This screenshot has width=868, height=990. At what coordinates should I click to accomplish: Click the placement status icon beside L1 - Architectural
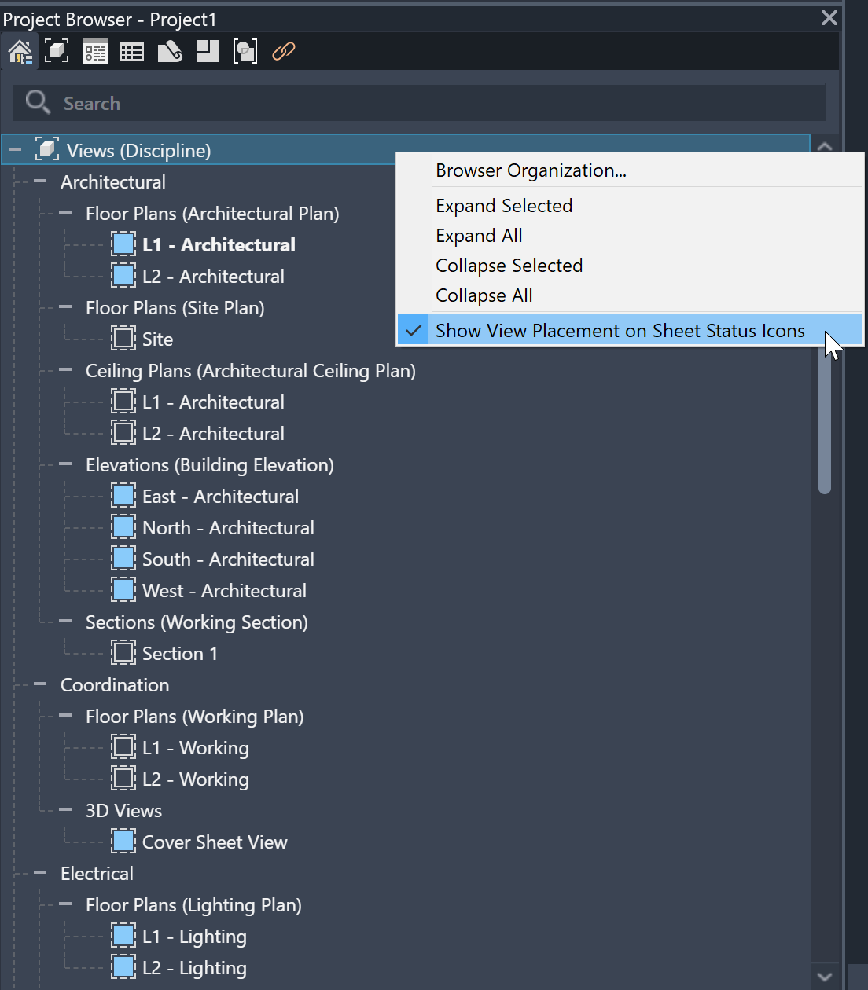click(123, 244)
